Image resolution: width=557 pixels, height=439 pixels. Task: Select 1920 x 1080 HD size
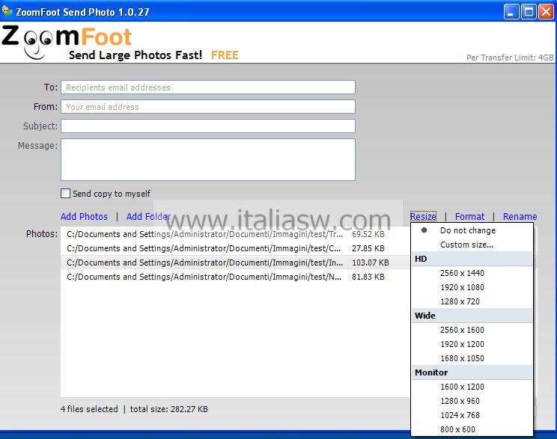(x=472, y=287)
